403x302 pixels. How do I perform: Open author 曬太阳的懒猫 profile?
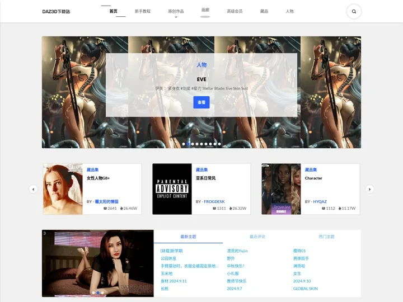(x=107, y=201)
